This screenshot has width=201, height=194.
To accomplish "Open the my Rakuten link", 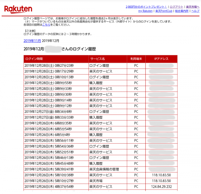I will (x=145, y=11).
